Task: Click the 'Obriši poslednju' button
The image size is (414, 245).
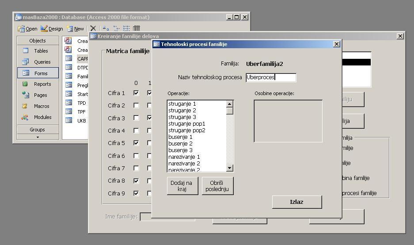Action: [217, 186]
